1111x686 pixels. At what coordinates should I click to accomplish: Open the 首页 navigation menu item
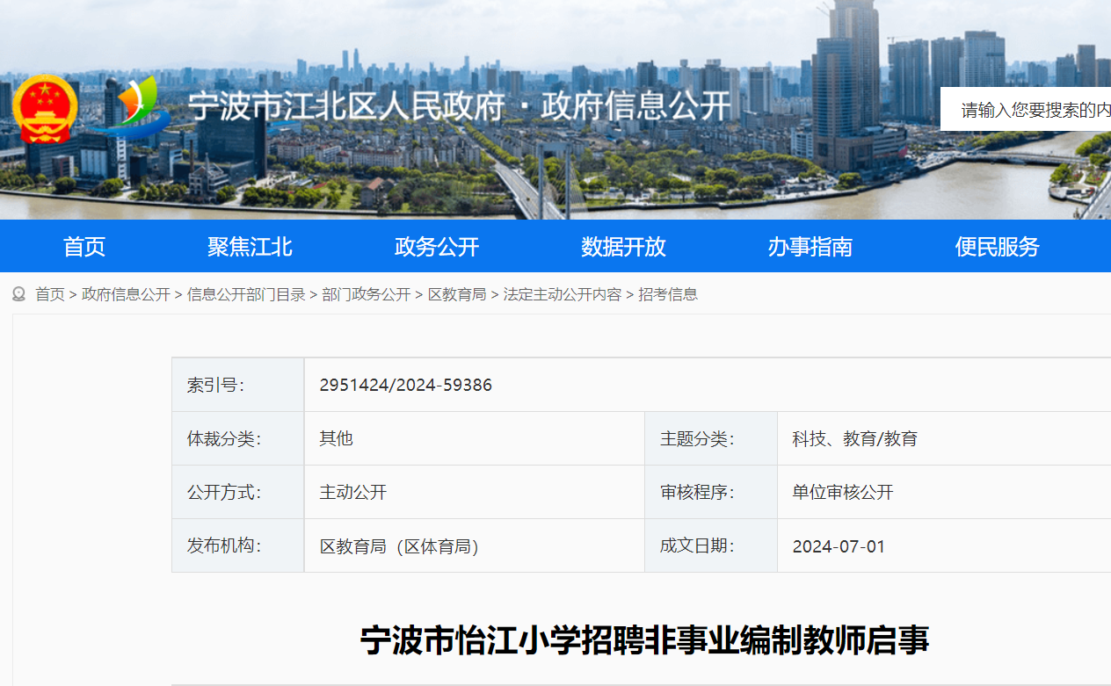pyautogui.click(x=84, y=247)
